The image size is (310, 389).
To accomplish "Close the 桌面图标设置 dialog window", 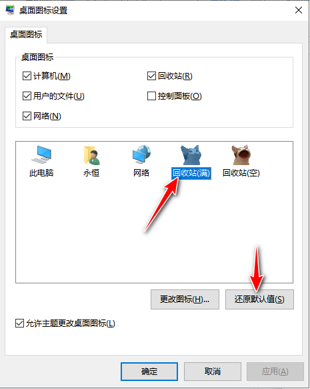I will coord(299,10).
